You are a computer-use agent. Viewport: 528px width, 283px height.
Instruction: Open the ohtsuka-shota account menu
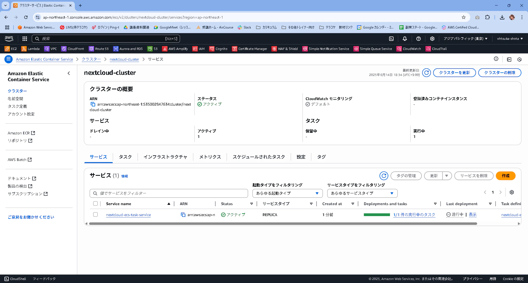coord(510,39)
